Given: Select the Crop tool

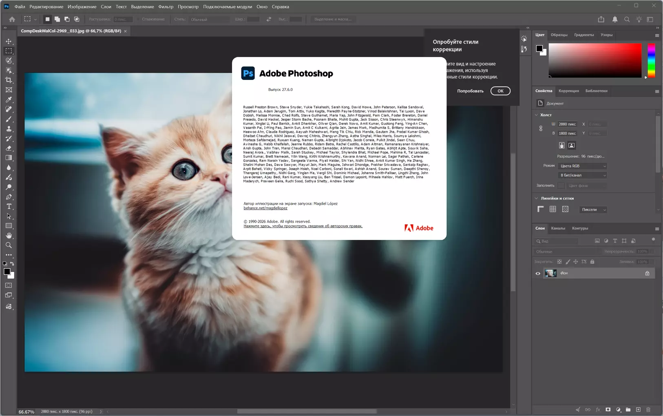Looking at the screenshot, I should (x=9, y=80).
